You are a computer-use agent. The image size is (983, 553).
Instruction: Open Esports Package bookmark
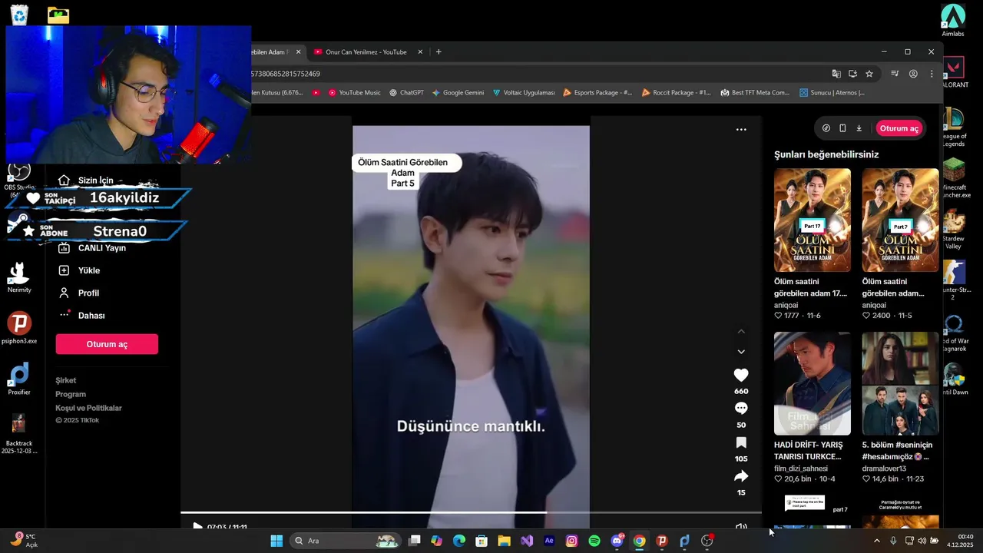597,93
